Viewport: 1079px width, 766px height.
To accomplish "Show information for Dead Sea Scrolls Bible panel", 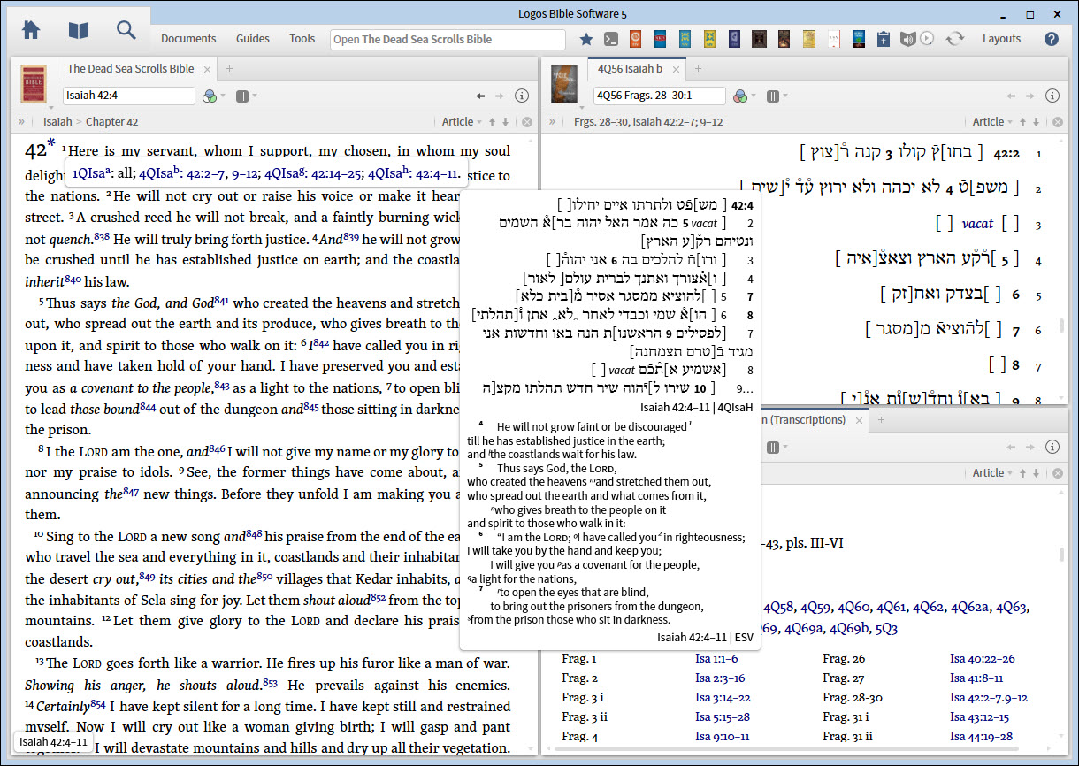I will pyautogui.click(x=521, y=96).
